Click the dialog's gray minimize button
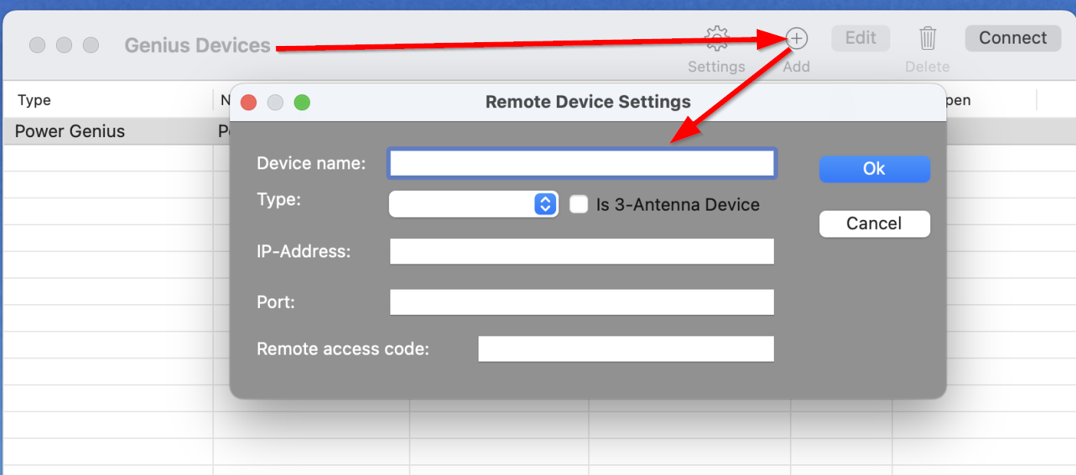The width and height of the screenshot is (1076, 475). click(275, 102)
